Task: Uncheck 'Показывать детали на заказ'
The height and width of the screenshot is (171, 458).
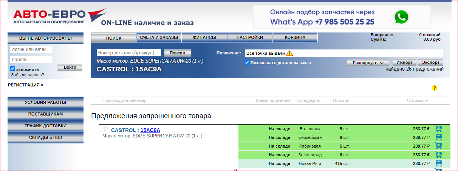Action: pos(247,62)
